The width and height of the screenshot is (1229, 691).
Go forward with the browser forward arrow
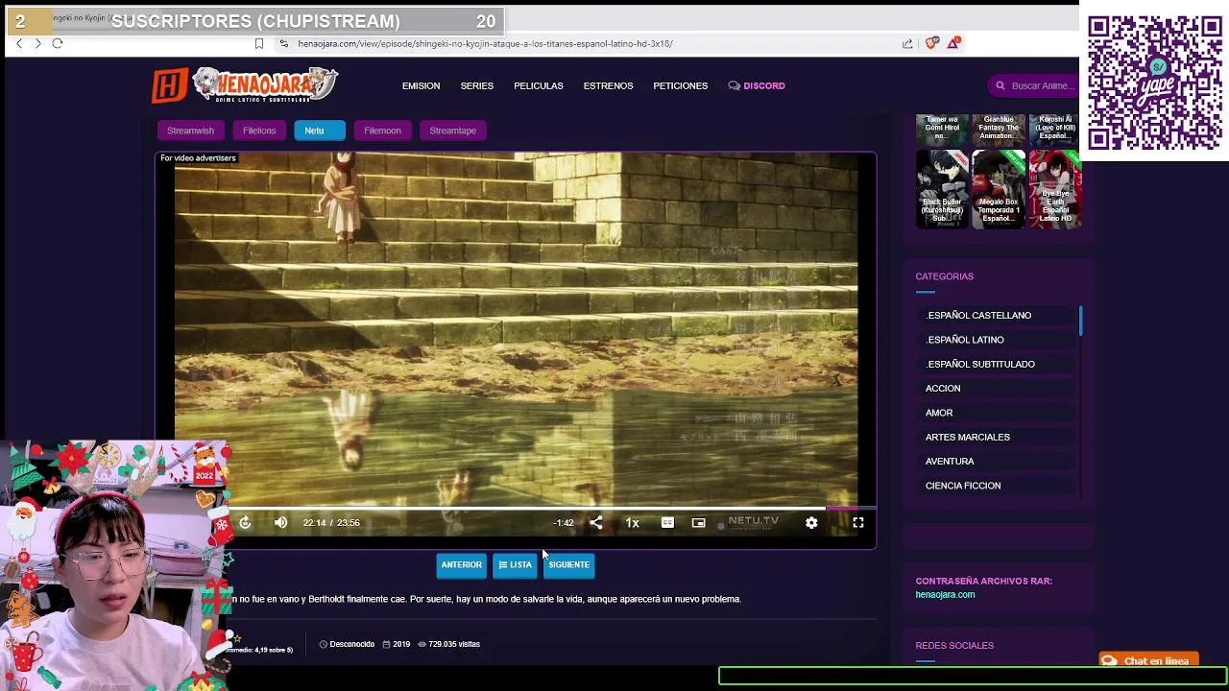pos(37,43)
